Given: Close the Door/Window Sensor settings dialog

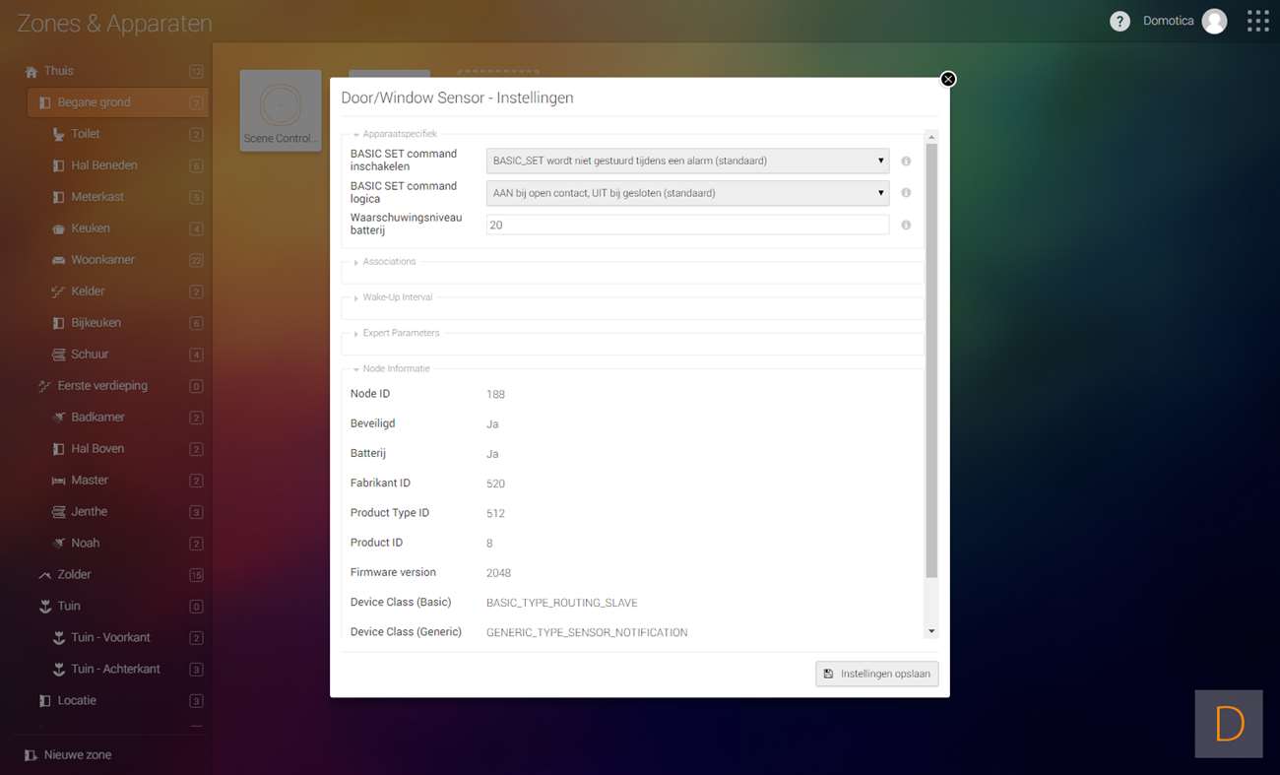Looking at the screenshot, I should coord(948,79).
